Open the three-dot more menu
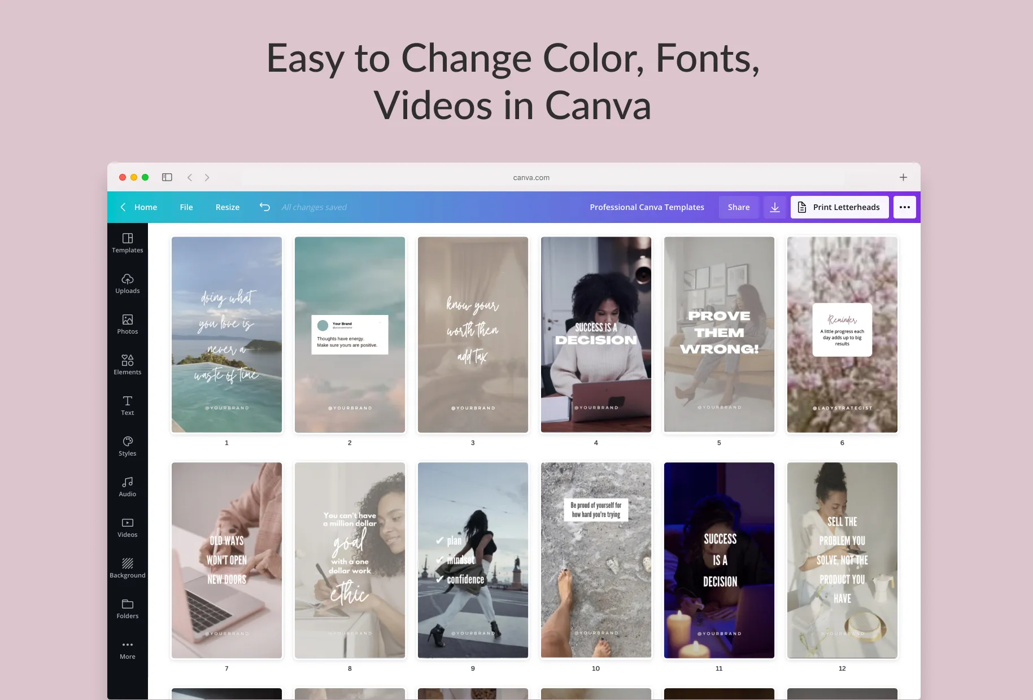 pyautogui.click(x=905, y=207)
